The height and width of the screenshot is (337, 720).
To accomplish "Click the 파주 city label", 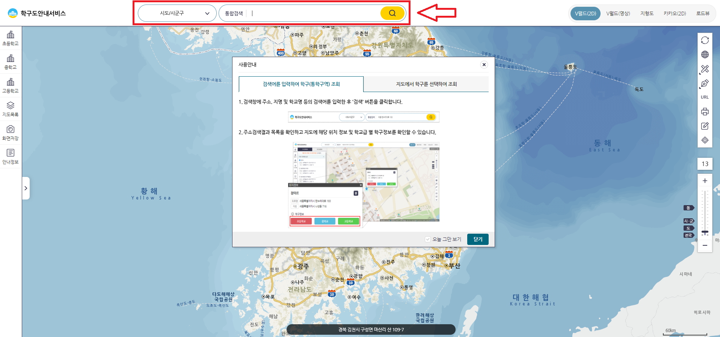I will (x=299, y=35).
